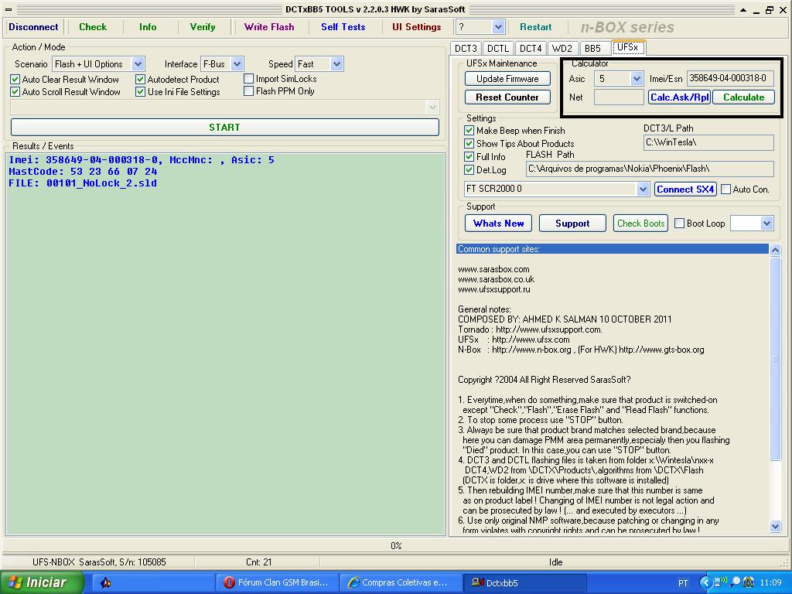The image size is (792, 594).
Task: Expand the question mark dropdown in toolbar
Action: point(498,27)
